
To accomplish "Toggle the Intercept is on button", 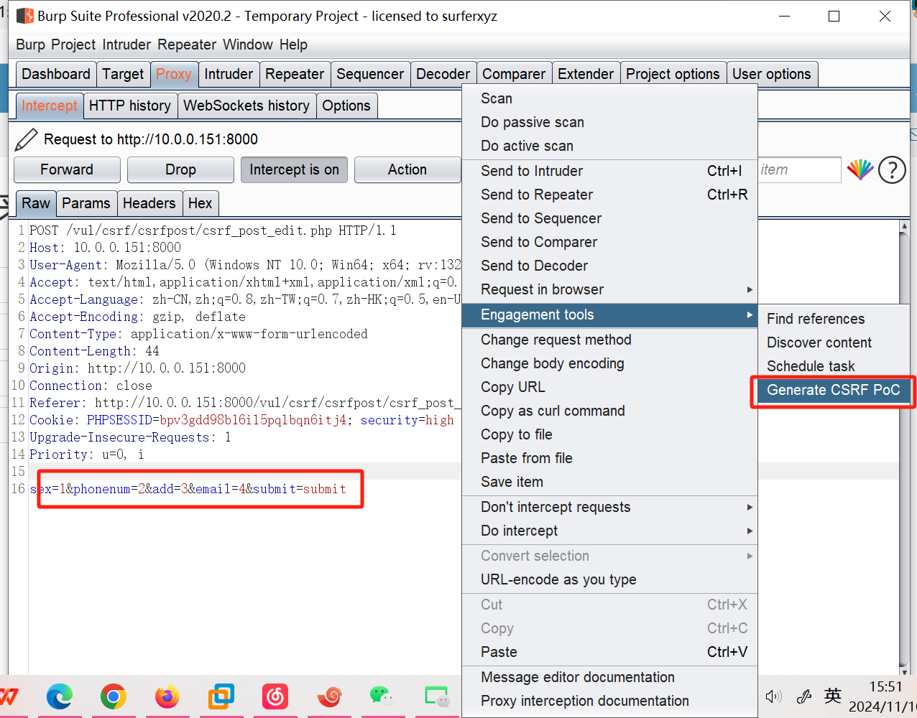I will click(x=294, y=169).
